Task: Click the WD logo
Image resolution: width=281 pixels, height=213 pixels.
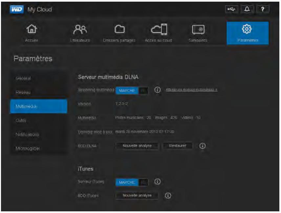Action: click(x=16, y=9)
